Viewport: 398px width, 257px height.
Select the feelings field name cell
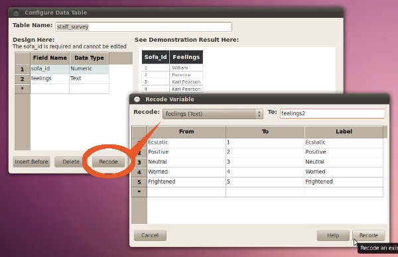[50, 79]
